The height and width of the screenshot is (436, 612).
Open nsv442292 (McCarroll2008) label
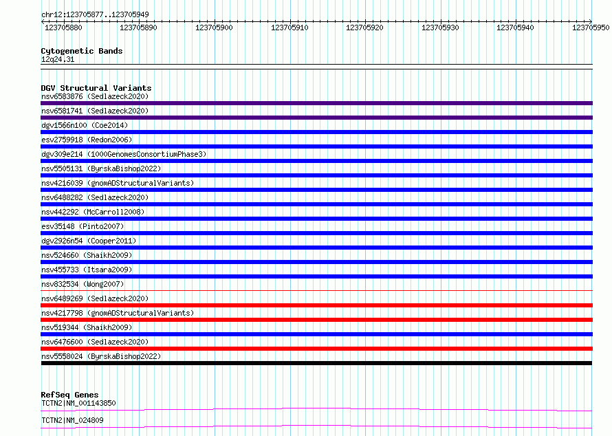coord(93,212)
